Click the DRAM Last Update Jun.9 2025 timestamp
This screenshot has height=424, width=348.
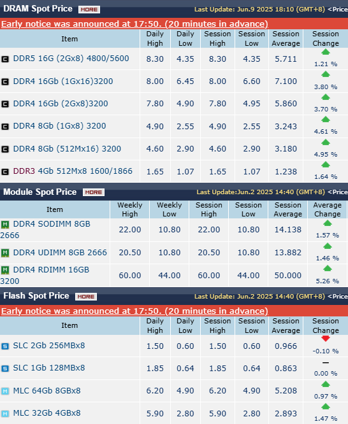click(x=259, y=10)
